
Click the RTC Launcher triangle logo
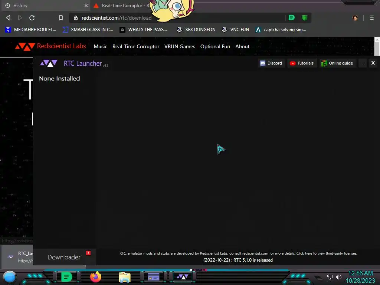coord(49,63)
